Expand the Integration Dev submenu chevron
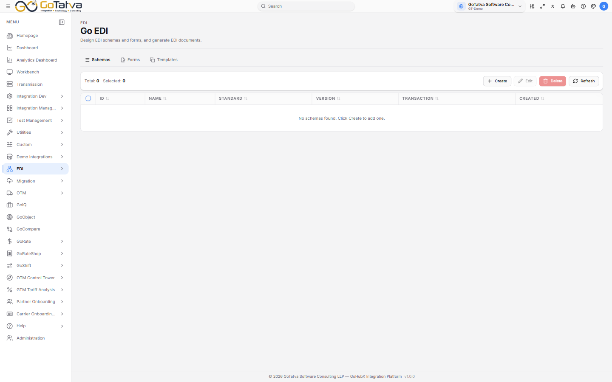612x382 pixels. (62, 96)
